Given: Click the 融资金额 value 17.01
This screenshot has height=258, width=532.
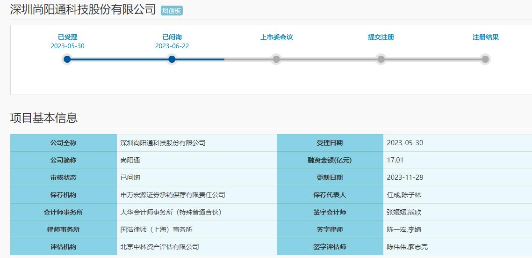Looking at the screenshot, I should (395, 160).
